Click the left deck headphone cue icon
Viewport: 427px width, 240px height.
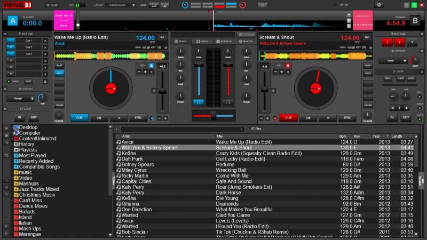point(199,101)
